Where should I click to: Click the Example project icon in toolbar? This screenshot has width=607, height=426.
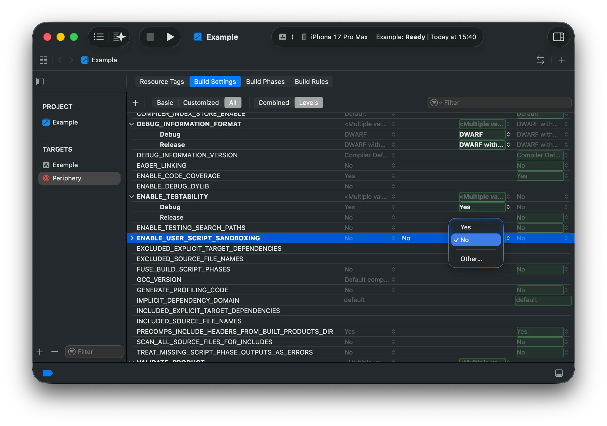[x=198, y=37]
